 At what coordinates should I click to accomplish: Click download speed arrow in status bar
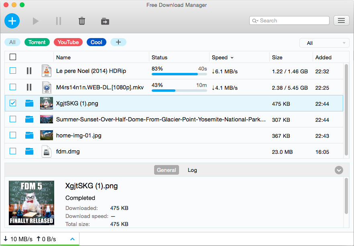[x=6, y=239]
